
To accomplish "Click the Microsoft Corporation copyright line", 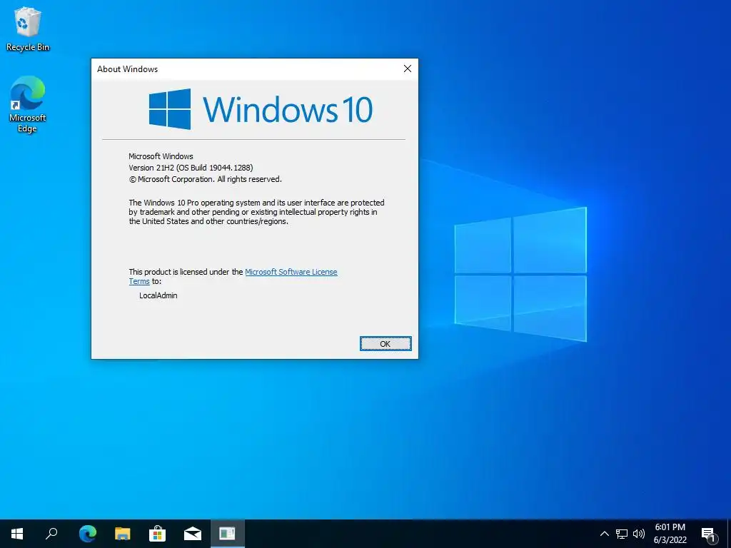I will (205, 179).
